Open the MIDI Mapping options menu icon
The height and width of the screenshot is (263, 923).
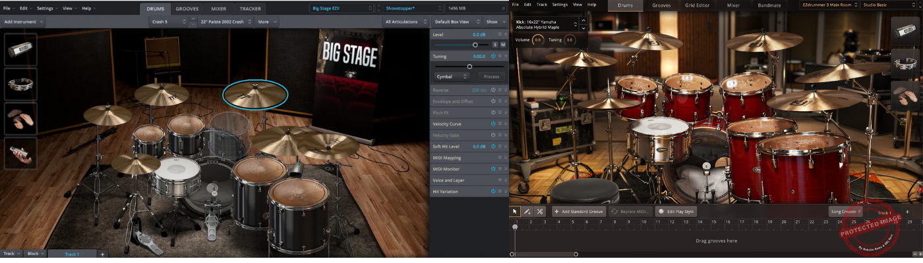click(x=499, y=158)
